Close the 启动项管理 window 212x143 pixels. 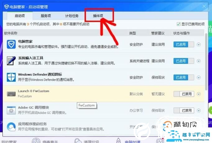pos(204,6)
